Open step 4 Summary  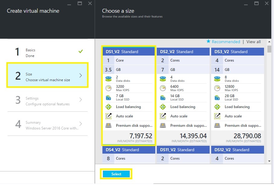[x=47, y=124]
